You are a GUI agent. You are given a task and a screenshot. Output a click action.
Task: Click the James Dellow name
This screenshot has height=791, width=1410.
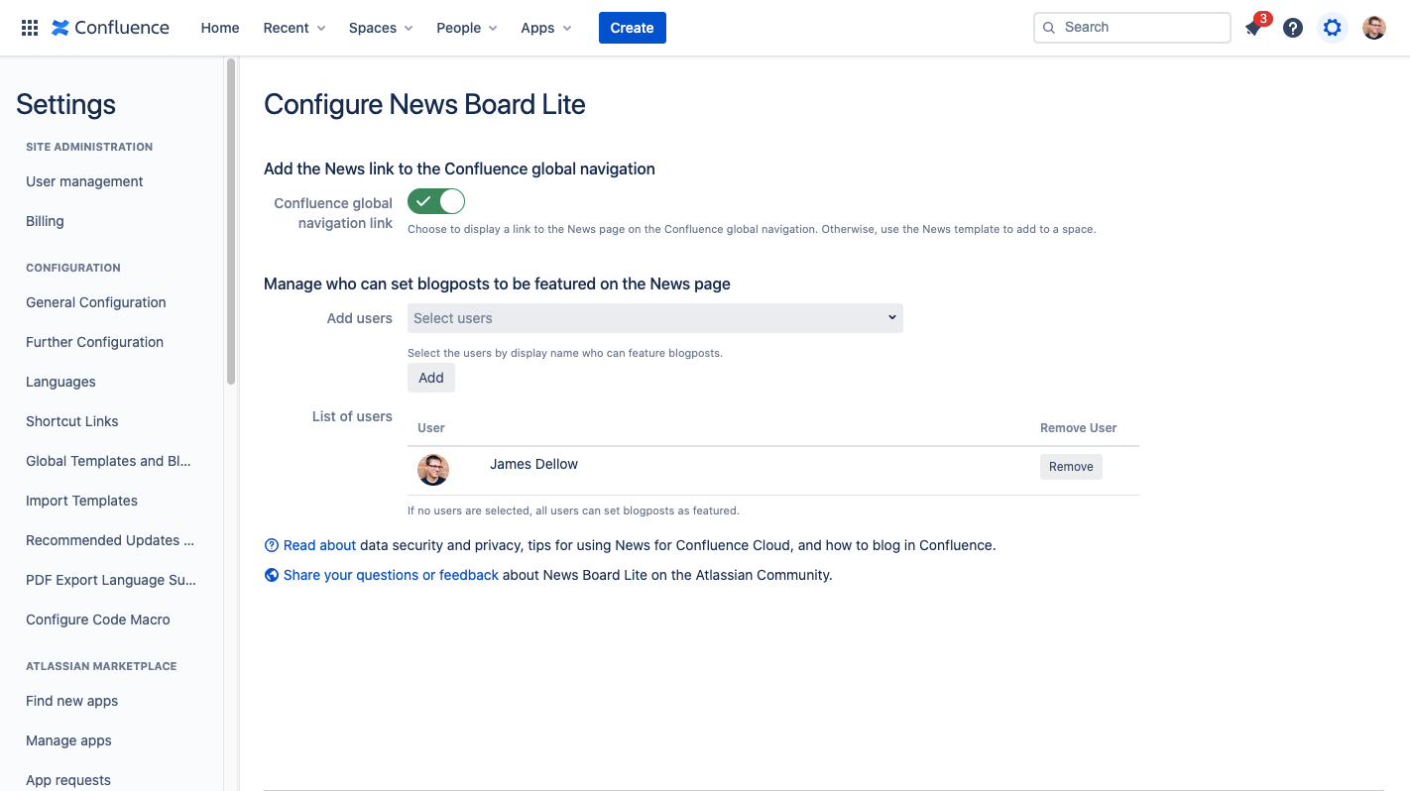click(x=533, y=464)
